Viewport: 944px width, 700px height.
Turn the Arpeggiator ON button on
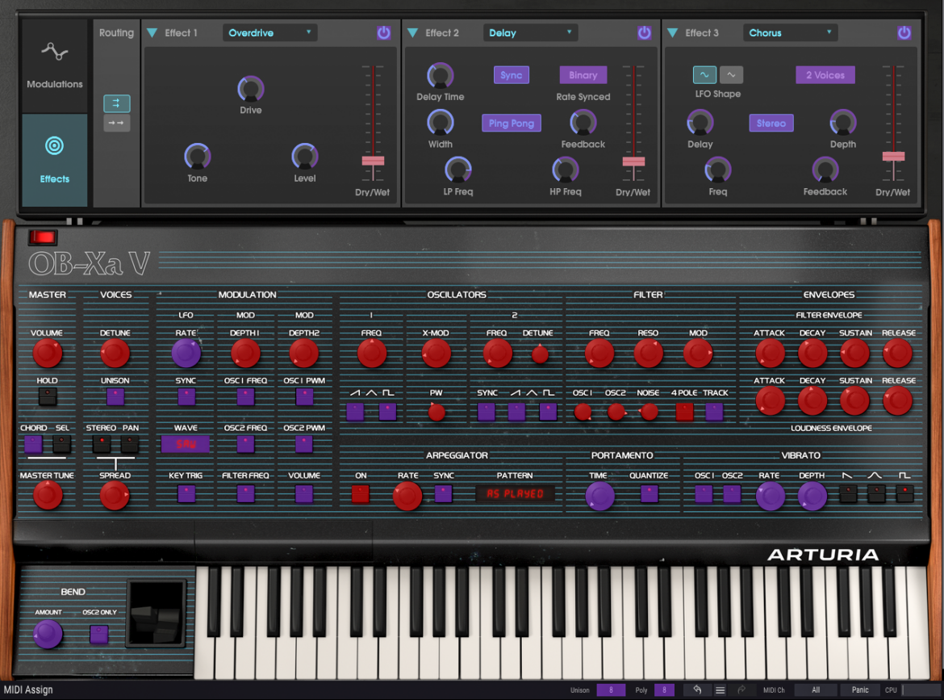click(360, 494)
